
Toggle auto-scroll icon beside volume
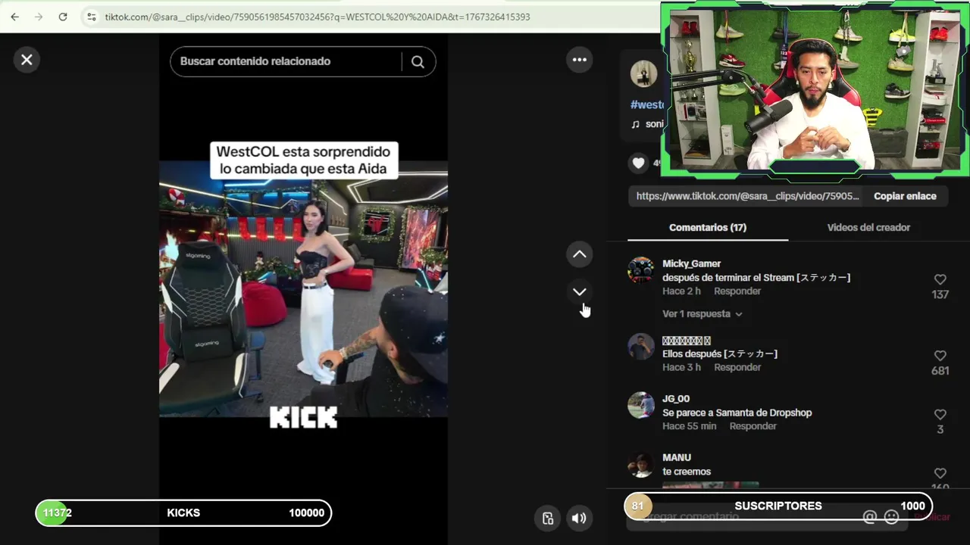coord(548,519)
